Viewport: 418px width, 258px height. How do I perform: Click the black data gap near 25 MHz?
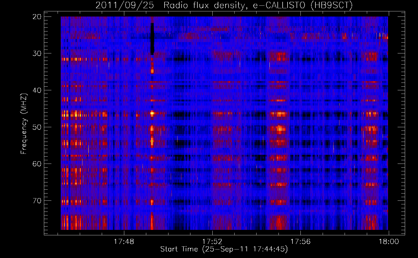click(152, 39)
